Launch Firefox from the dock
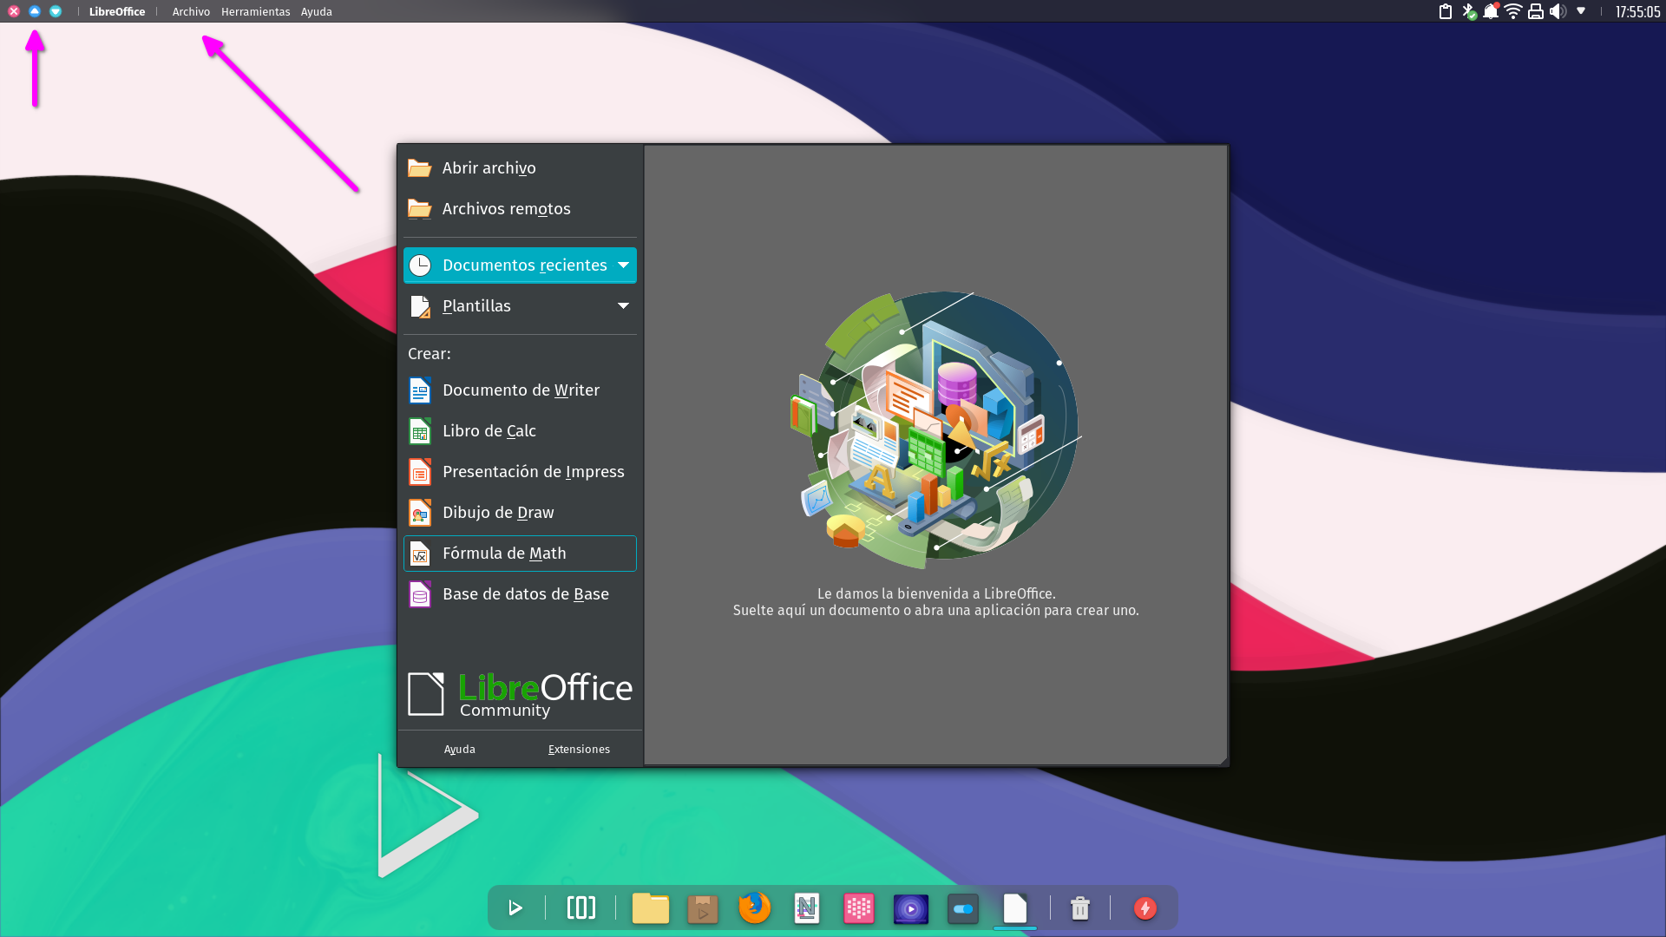The image size is (1666, 937). coord(755,908)
